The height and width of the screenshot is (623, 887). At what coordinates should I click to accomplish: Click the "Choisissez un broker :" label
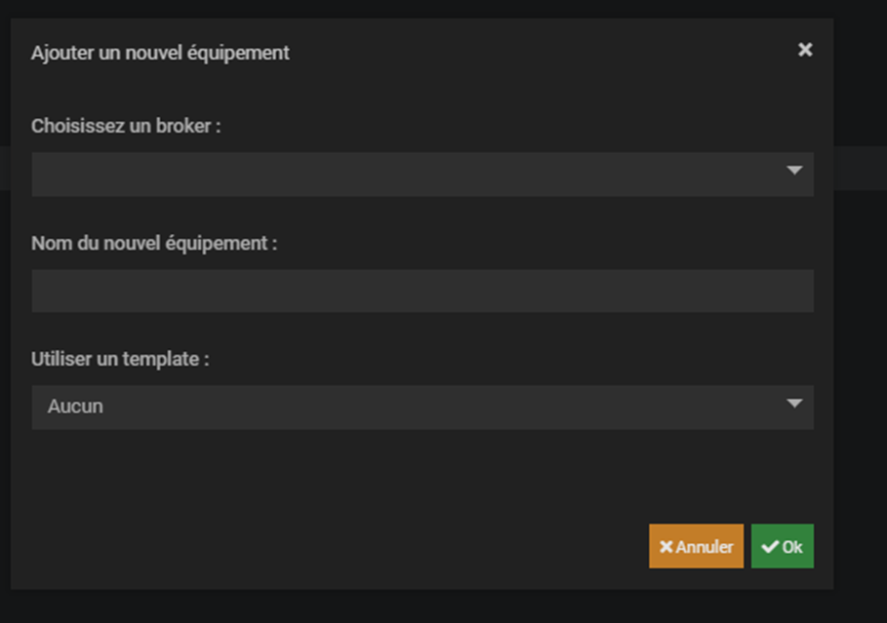point(126,127)
